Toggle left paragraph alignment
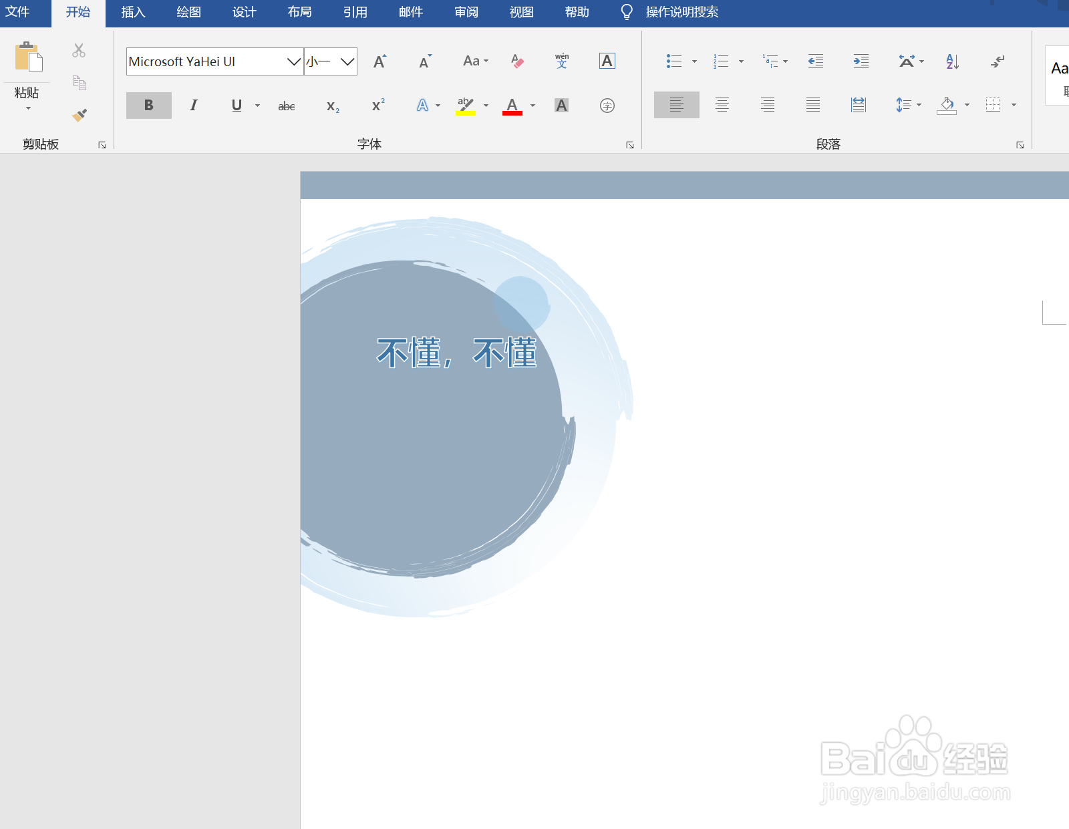The height and width of the screenshot is (829, 1069). (676, 105)
